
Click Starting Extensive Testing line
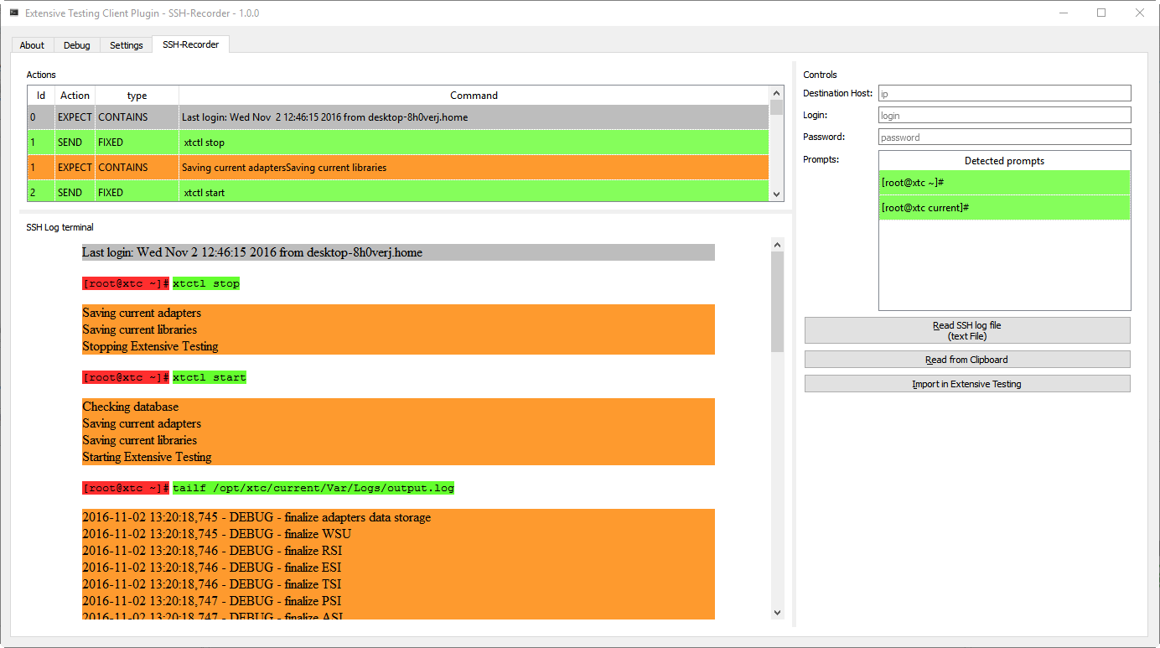point(147,457)
